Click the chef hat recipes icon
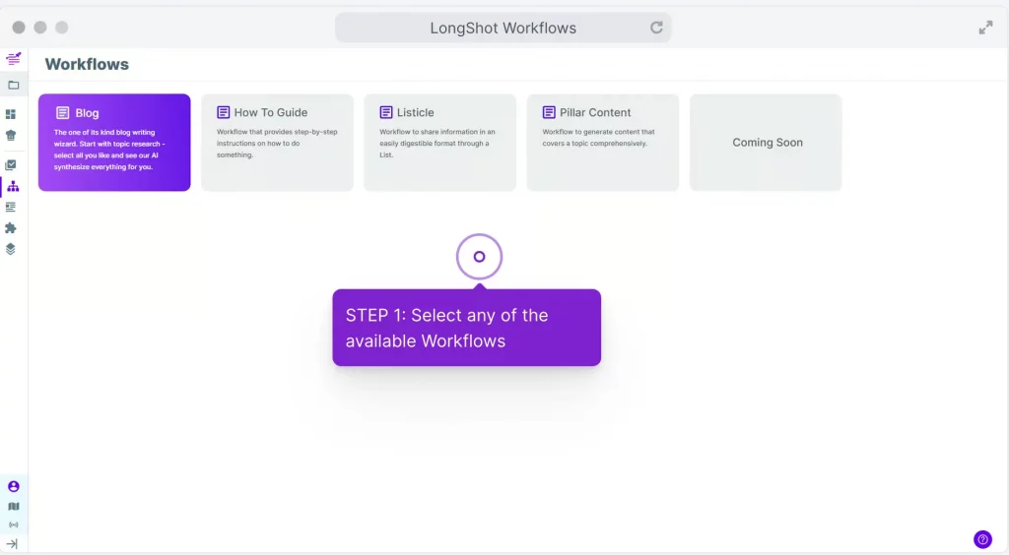 click(x=12, y=135)
